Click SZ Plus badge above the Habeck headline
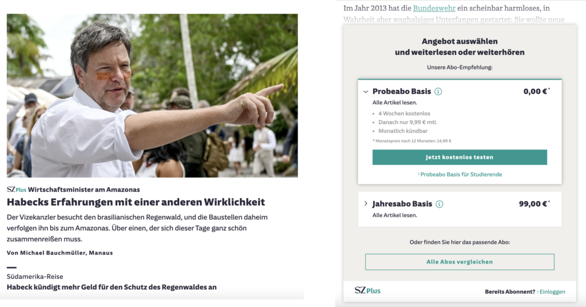The height and width of the screenshot is (307, 586). [17, 190]
